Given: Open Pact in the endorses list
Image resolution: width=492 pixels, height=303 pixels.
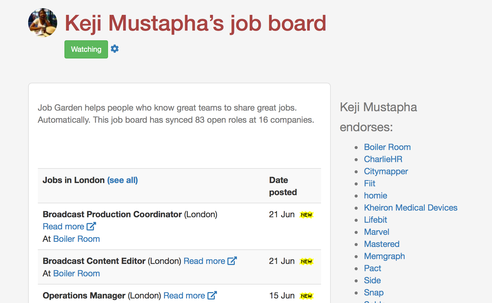Looking at the screenshot, I should tap(372, 268).
